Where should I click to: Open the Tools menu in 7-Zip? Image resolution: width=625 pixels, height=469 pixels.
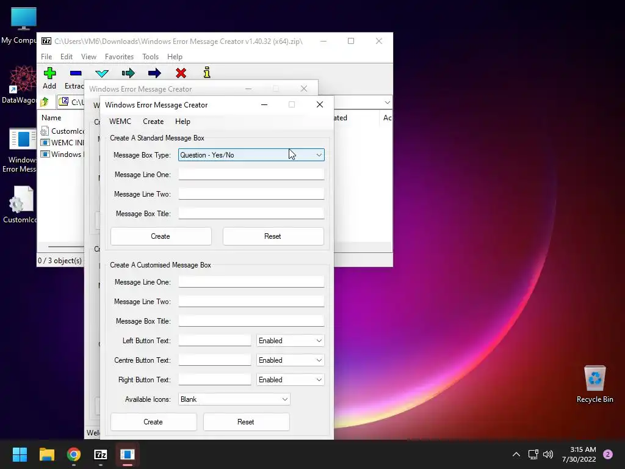pos(150,57)
